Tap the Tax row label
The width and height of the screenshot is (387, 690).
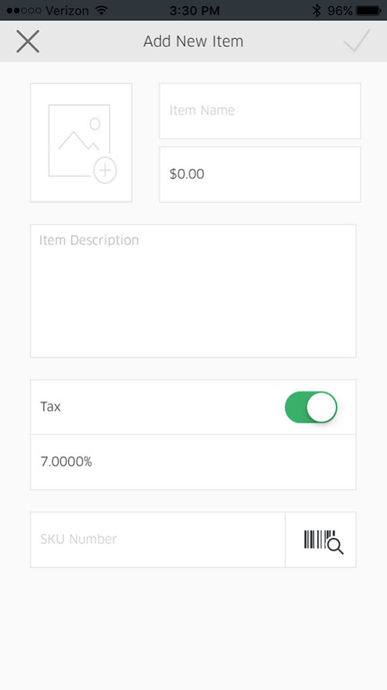point(50,406)
